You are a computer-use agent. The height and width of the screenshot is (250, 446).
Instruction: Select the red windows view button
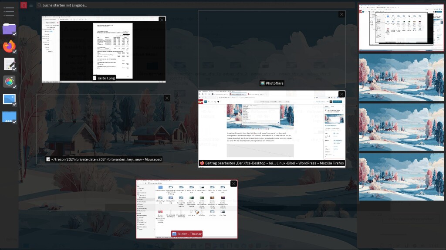pyautogui.click(x=24, y=5)
